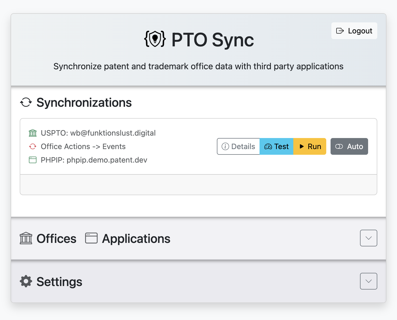Viewport: 397px width, 320px height.
Task: Click the subtitle about synchronizing patent data
Action: [198, 66]
